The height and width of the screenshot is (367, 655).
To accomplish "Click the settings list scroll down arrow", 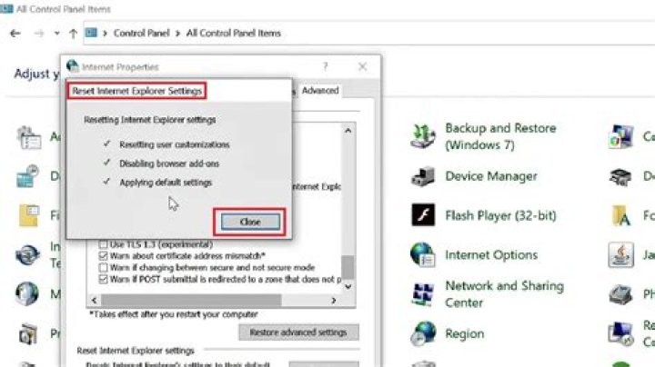I will point(348,286).
